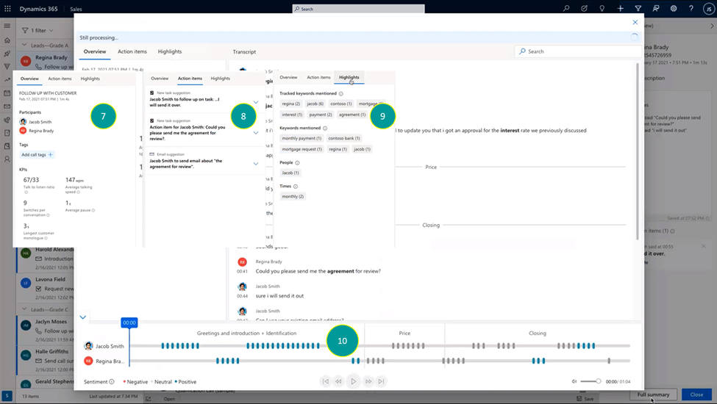Open the Advanced find filter icon
The image size is (717, 404).
639,9
